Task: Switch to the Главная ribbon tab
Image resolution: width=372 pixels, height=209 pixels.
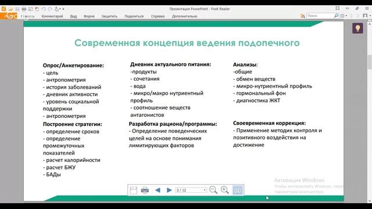Action: (27, 16)
